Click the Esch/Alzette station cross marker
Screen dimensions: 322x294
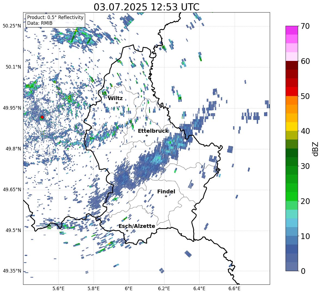coord(127,231)
